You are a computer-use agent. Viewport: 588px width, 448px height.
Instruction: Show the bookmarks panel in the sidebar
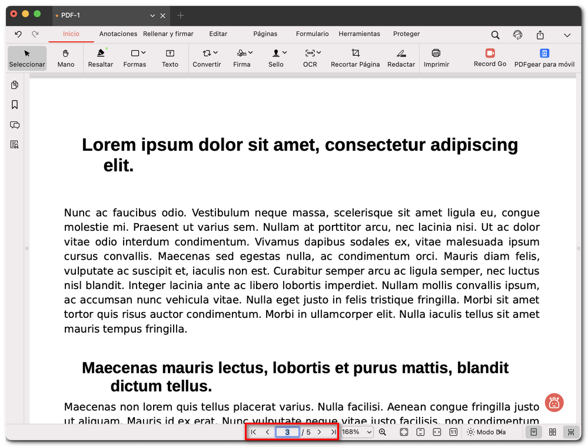pyautogui.click(x=13, y=104)
